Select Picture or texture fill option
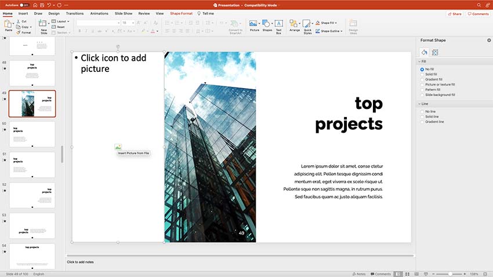This screenshot has width=493, height=277. coord(422,84)
